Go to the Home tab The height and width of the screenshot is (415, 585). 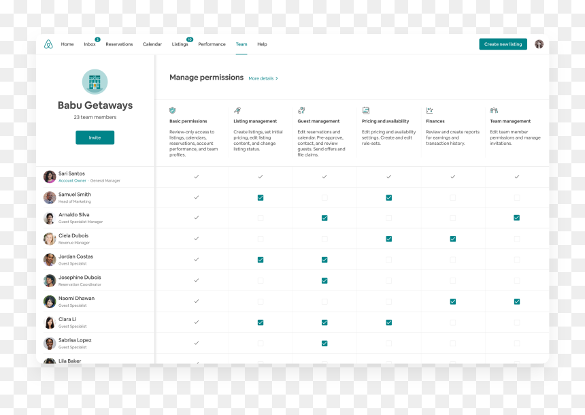tap(67, 44)
